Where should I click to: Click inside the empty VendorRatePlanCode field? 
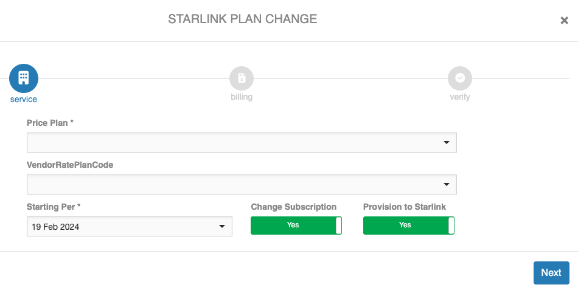pyautogui.click(x=231, y=184)
